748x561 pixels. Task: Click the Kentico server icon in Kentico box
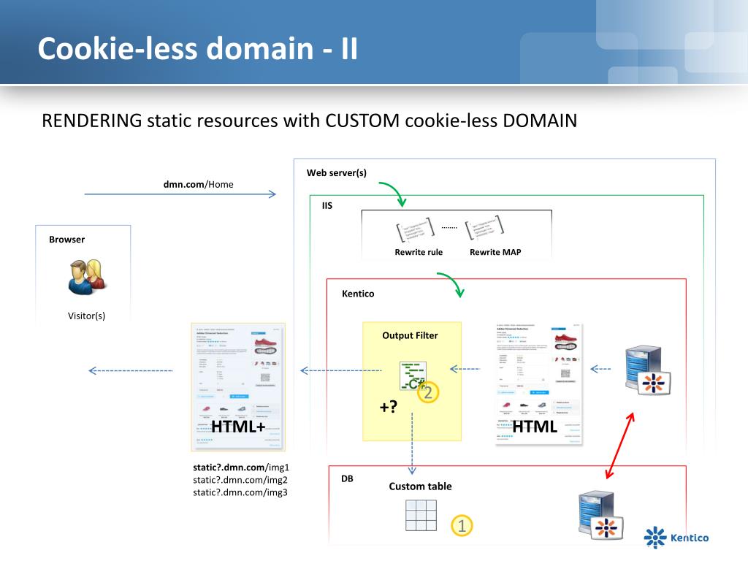point(648,371)
